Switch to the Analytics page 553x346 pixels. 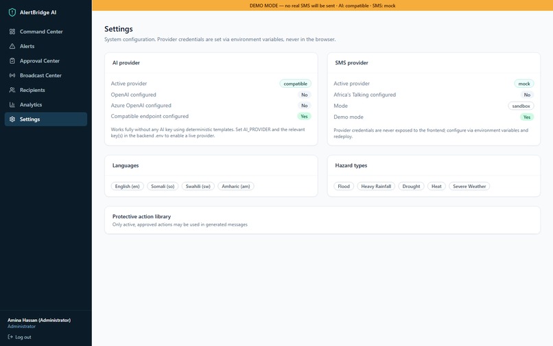coord(46,104)
